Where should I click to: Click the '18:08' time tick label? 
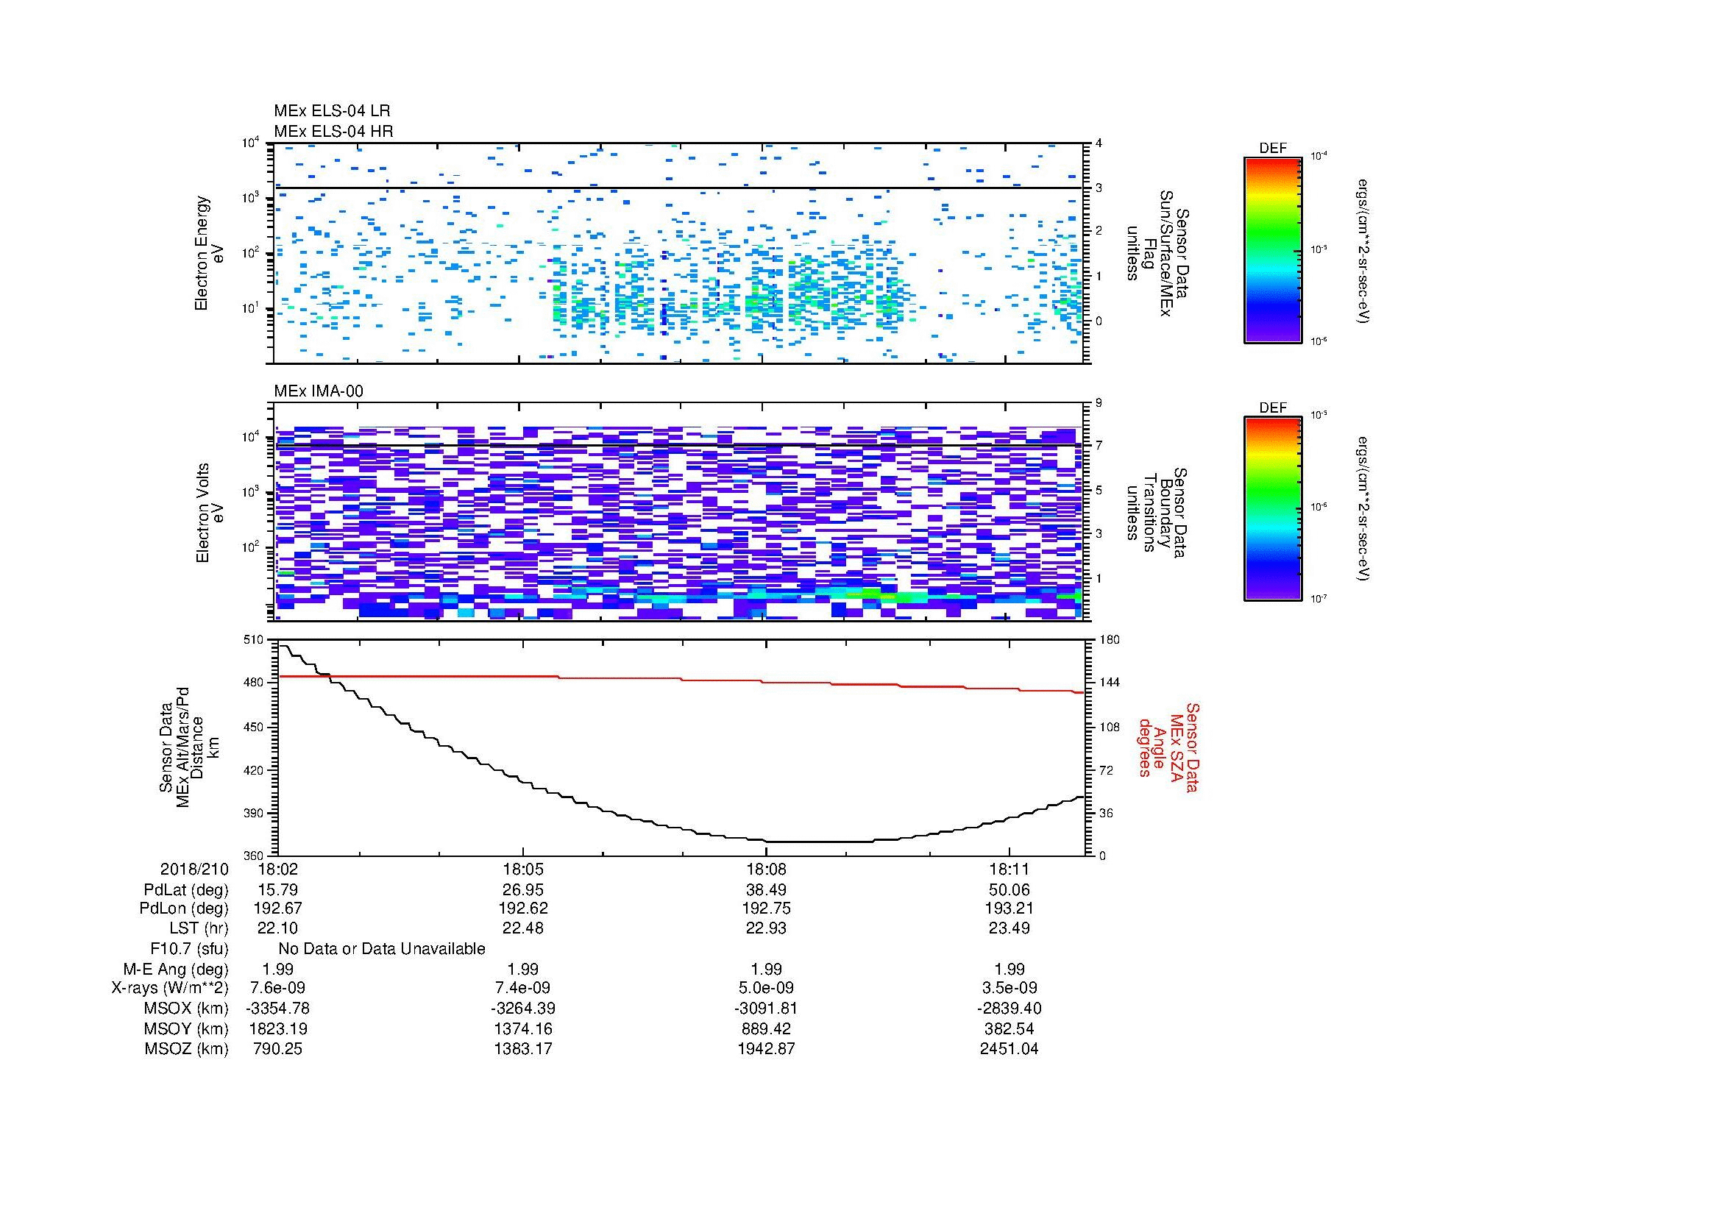click(x=766, y=870)
